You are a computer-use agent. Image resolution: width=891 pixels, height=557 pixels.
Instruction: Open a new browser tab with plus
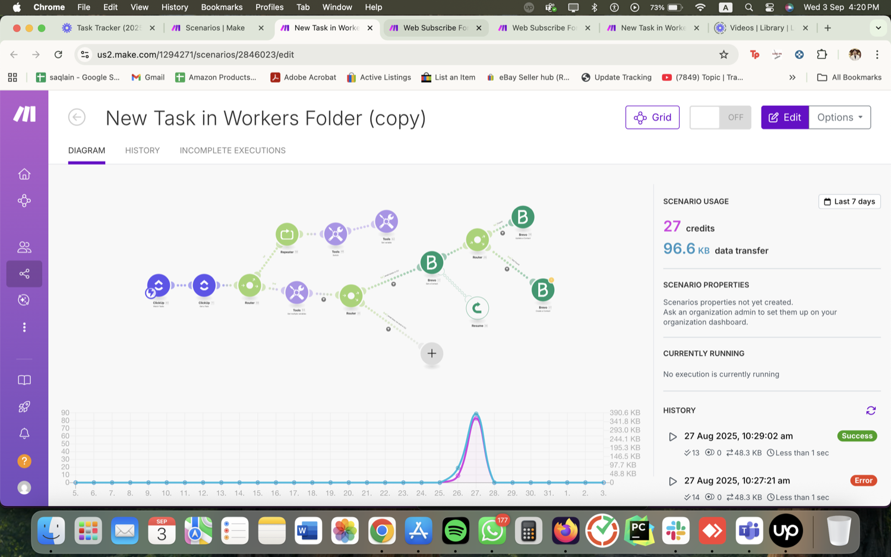[x=827, y=28]
